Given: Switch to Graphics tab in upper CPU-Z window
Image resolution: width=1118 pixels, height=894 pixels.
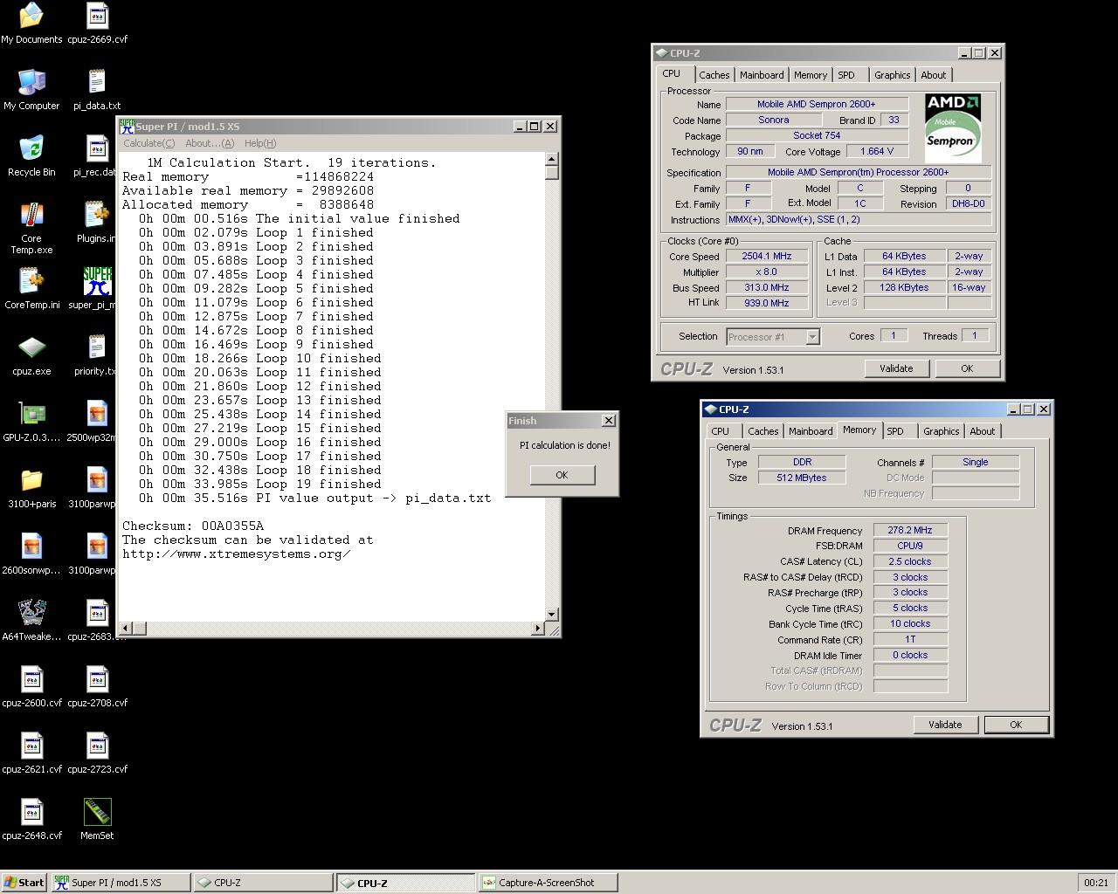Looking at the screenshot, I should click(892, 75).
